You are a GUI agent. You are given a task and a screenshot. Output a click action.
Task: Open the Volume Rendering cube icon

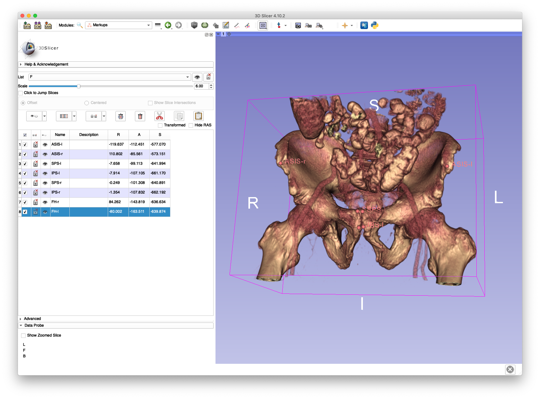(194, 25)
